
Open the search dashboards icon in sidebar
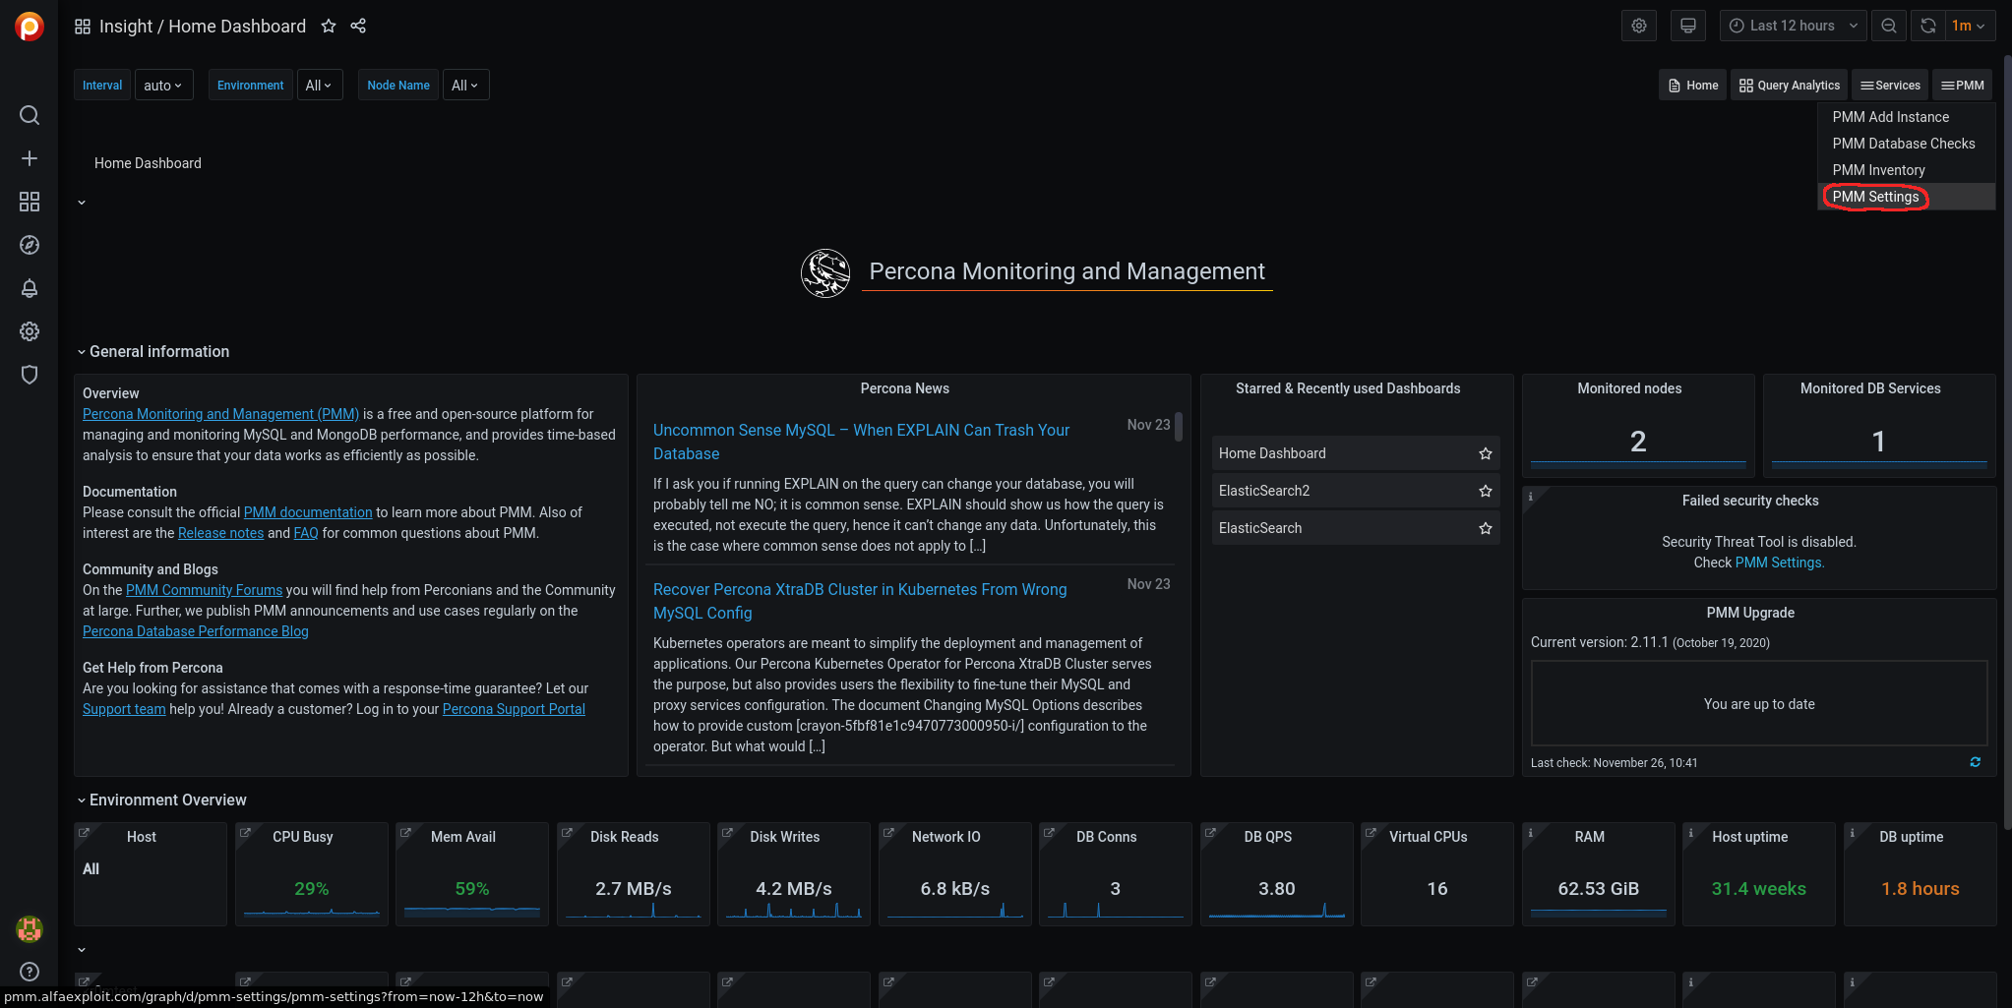point(30,115)
